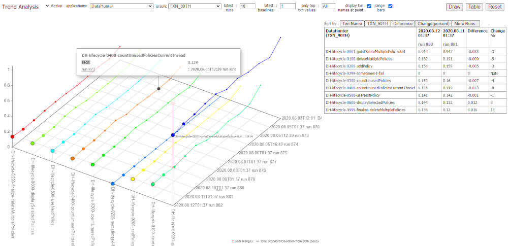Click the 2020.08.03T12:01 baseline axis label
This screenshot has width=508, height=246.
[x=301, y=118]
